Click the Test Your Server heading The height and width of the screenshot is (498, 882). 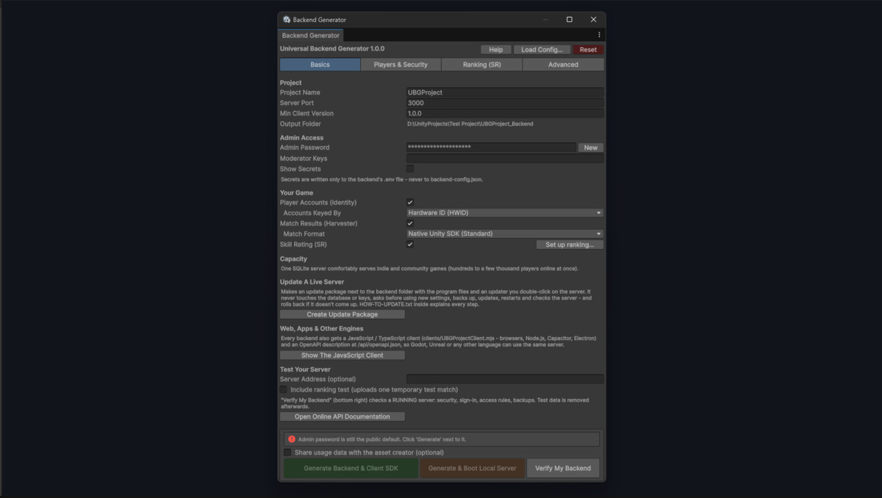click(x=305, y=369)
